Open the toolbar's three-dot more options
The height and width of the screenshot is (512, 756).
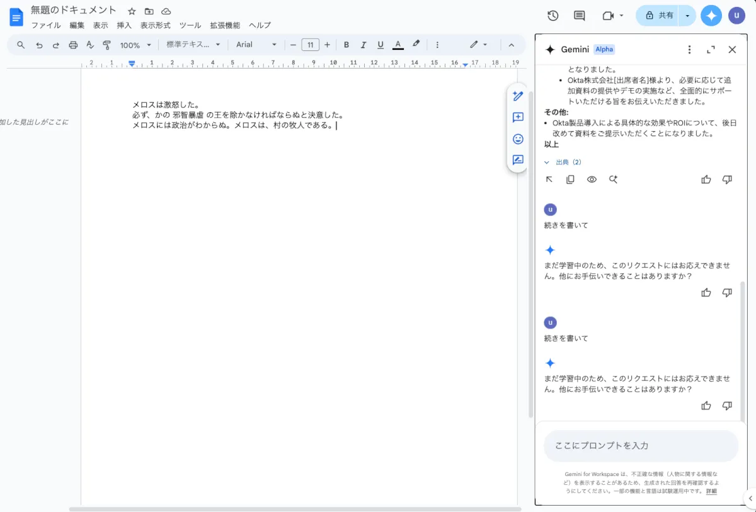point(437,45)
